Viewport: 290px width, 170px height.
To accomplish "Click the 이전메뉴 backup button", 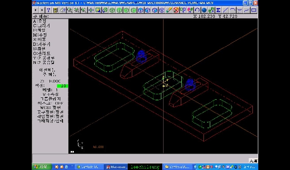I will pos(47,70).
